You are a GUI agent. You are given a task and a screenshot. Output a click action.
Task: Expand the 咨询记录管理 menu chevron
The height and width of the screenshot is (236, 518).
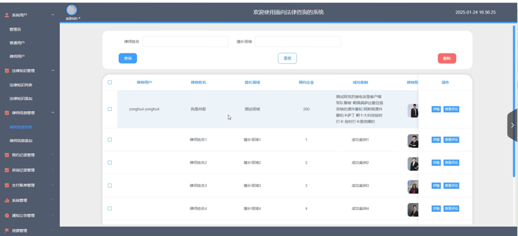click(x=53, y=170)
